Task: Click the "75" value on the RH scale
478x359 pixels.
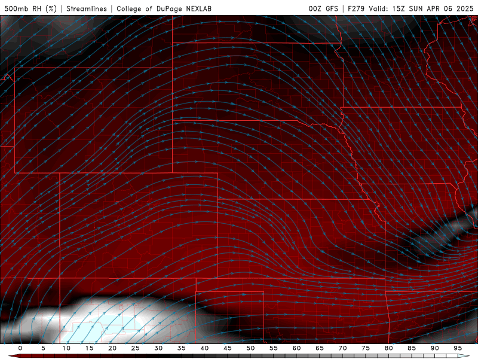Action: (x=366, y=348)
